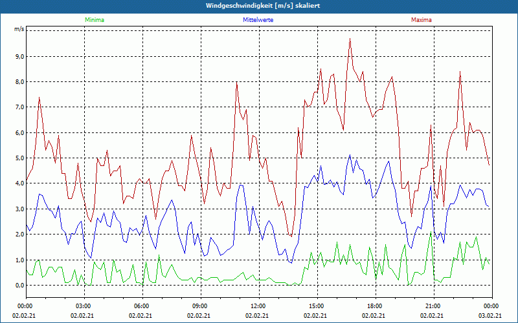Click the 18:00 time axis label

tap(374, 306)
